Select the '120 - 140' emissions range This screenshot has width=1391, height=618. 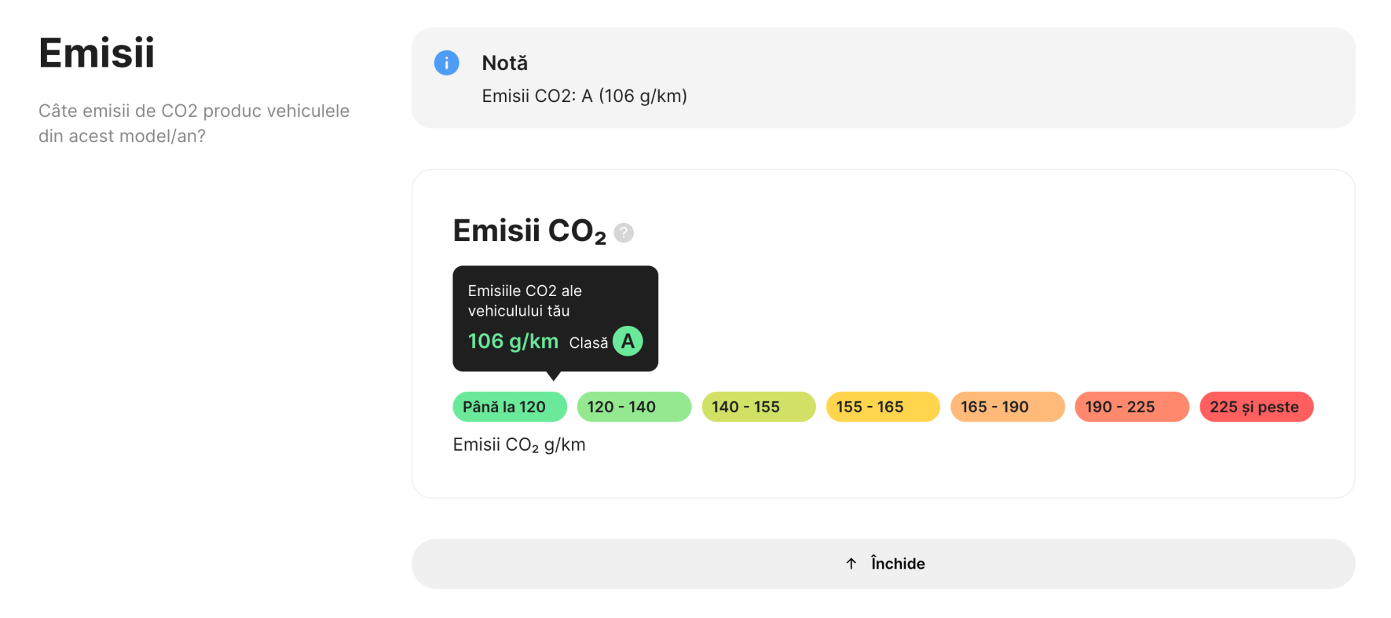coord(634,407)
